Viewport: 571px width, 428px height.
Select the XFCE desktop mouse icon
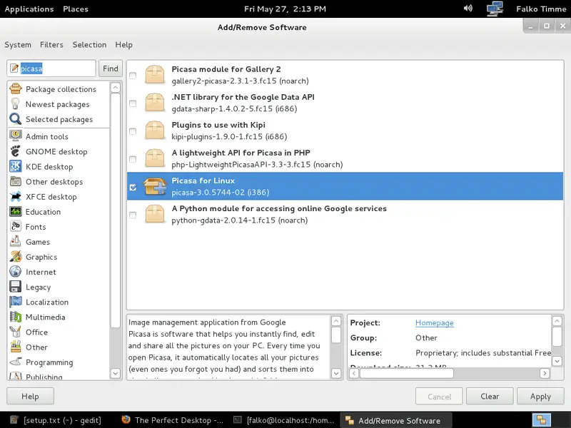pos(15,197)
